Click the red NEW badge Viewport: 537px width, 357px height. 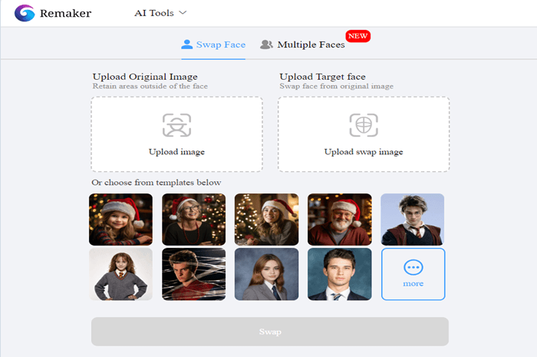pyautogui.click(x=358, y=36)
